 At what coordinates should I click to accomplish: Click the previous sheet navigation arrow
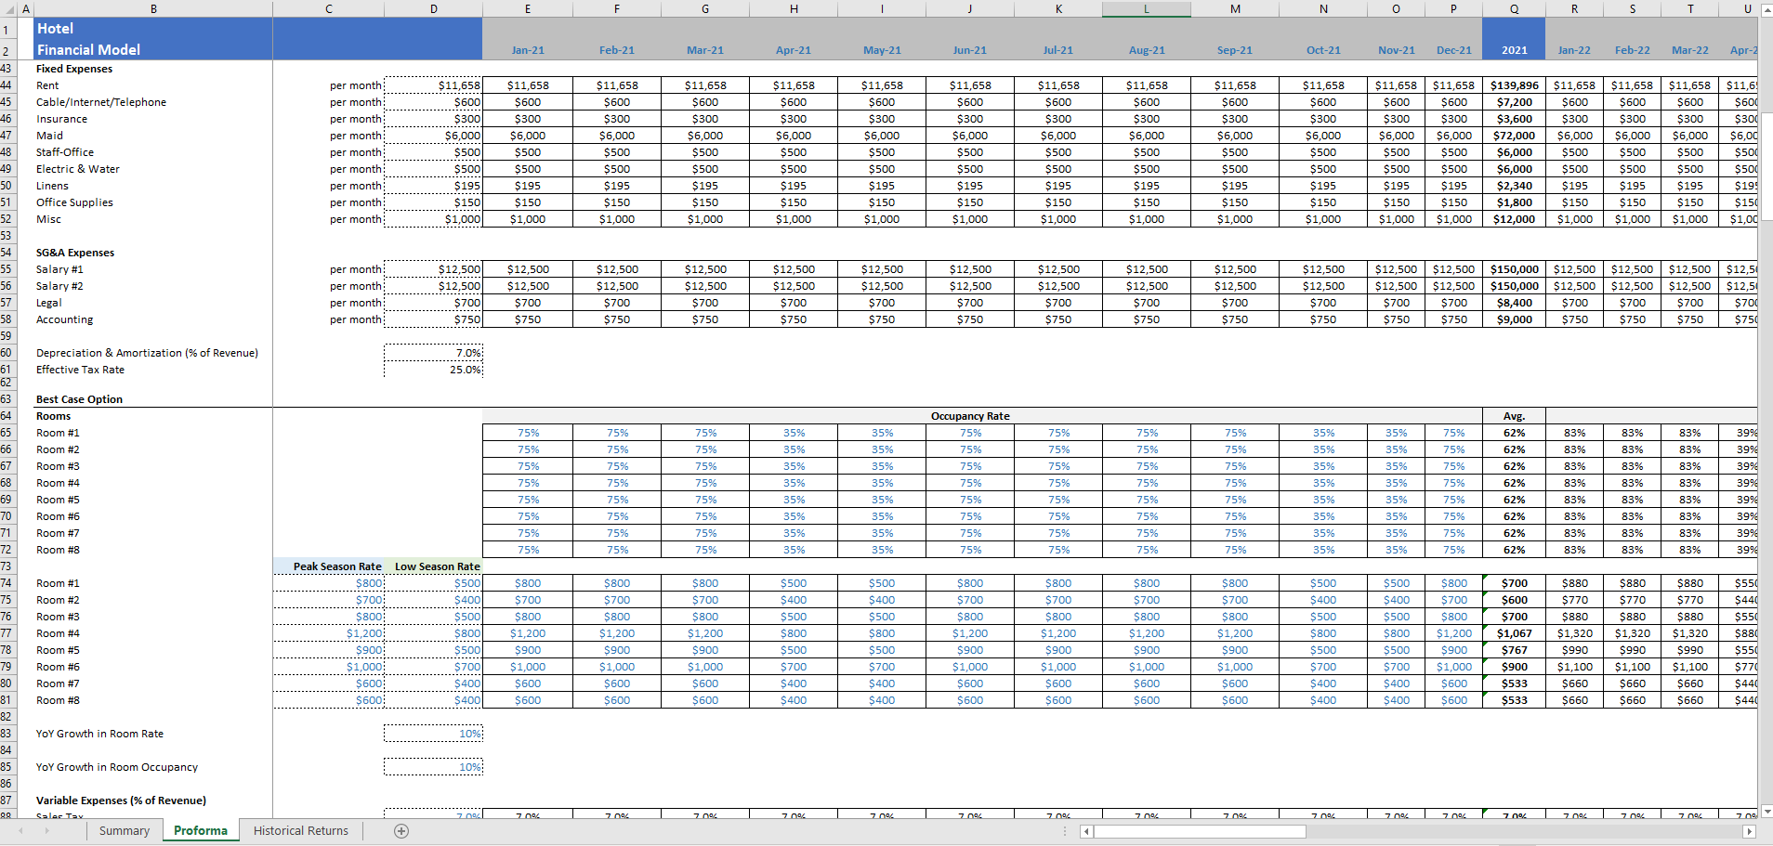click(x=20, y=831)
